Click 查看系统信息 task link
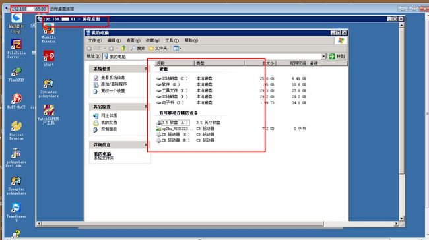 coord(110,78)
